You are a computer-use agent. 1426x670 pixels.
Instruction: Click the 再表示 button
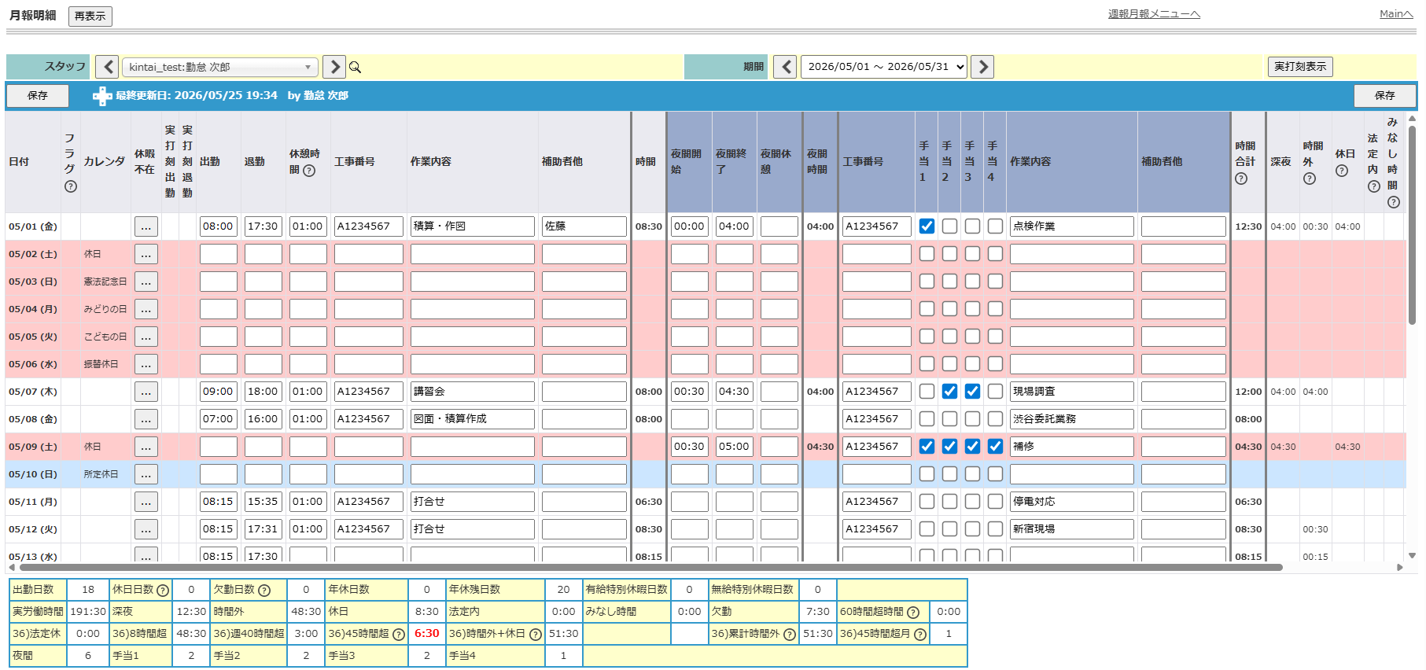pyautogui.click(x=90, y=17)
